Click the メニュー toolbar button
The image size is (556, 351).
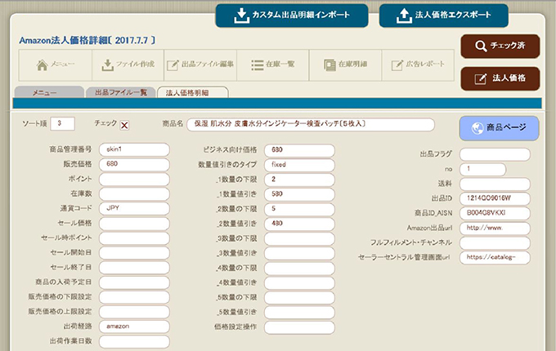56,65
